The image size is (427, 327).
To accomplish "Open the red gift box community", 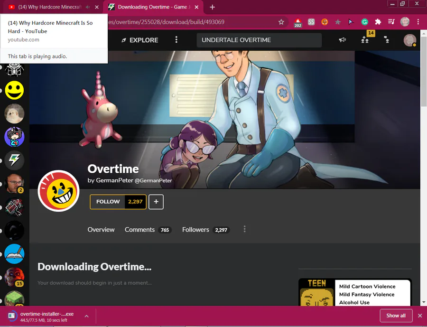I will pyautogui.click(x=14, y=207).
